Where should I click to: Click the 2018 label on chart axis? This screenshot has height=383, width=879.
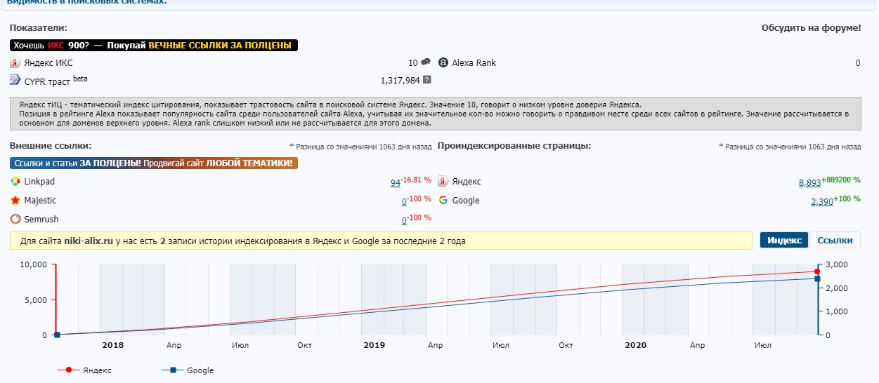tap(112, 345)
